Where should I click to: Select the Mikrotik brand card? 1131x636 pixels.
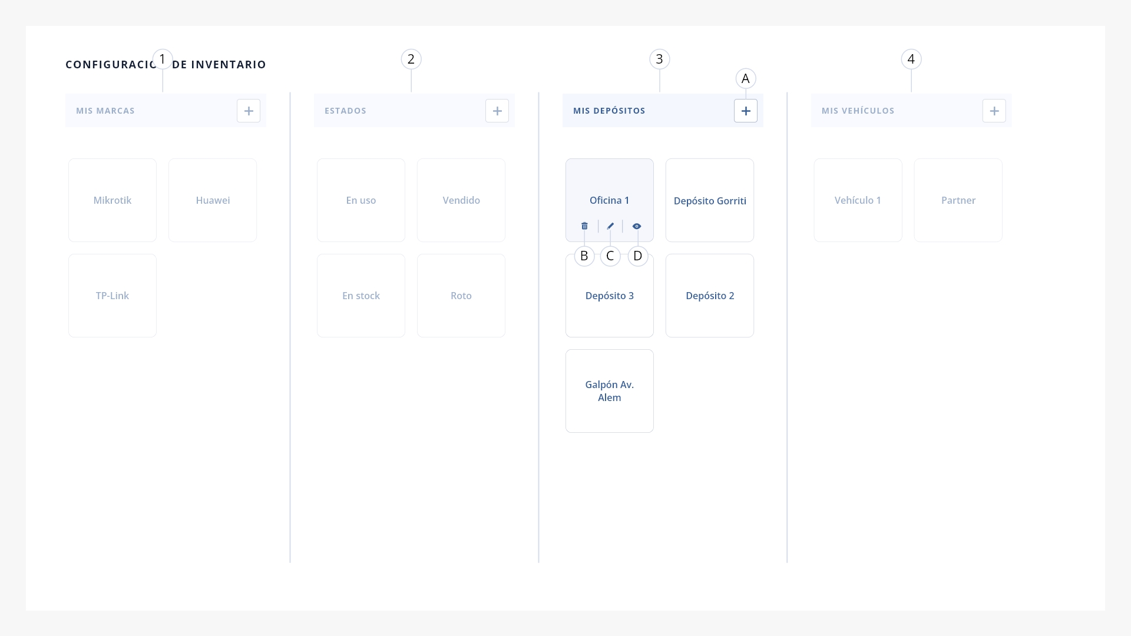[x=113, y=200]
